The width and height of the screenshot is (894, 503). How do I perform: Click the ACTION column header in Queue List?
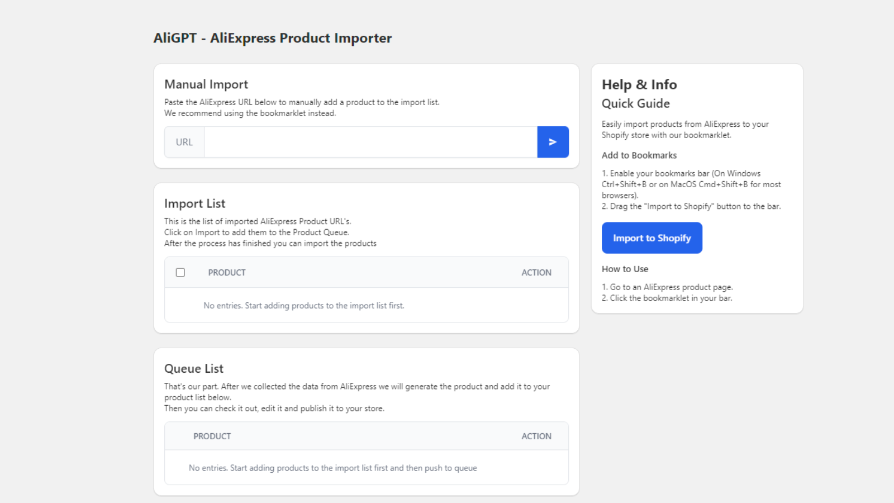[x=536, y=436]
